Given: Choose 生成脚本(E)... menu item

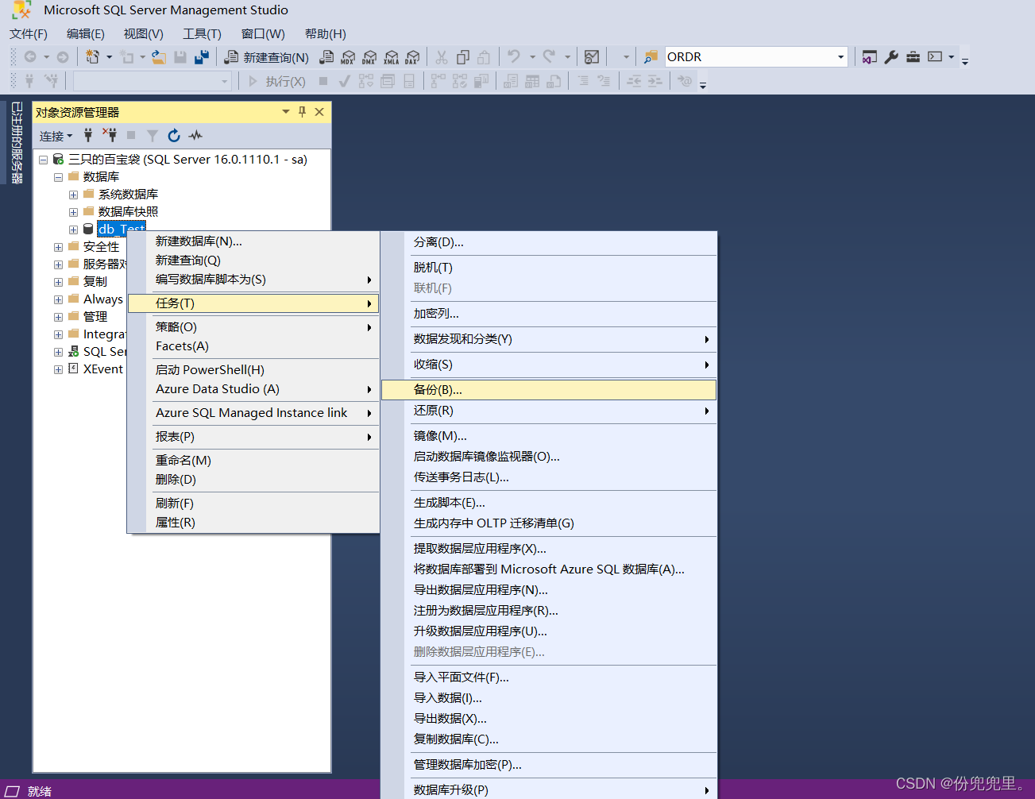Looking at the screenshot, I should pyautogui.click(x=549, y=503).
